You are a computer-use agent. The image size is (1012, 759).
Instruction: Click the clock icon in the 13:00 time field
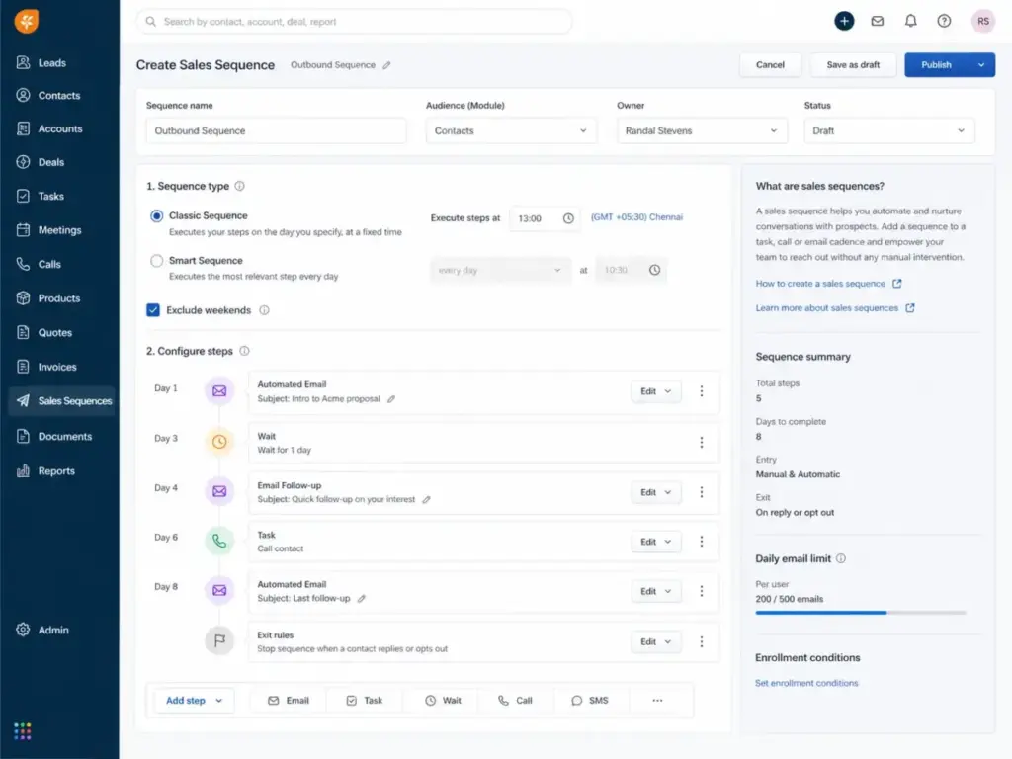[x=568, y=218]
